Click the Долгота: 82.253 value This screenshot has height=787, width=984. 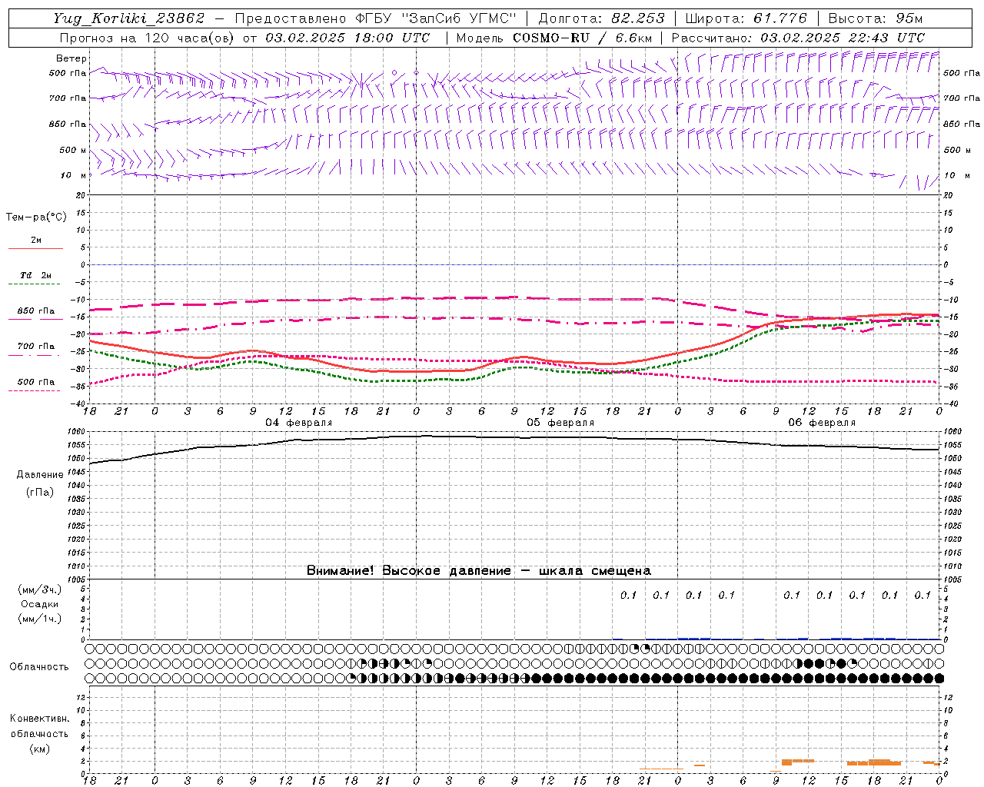(601, 18)
